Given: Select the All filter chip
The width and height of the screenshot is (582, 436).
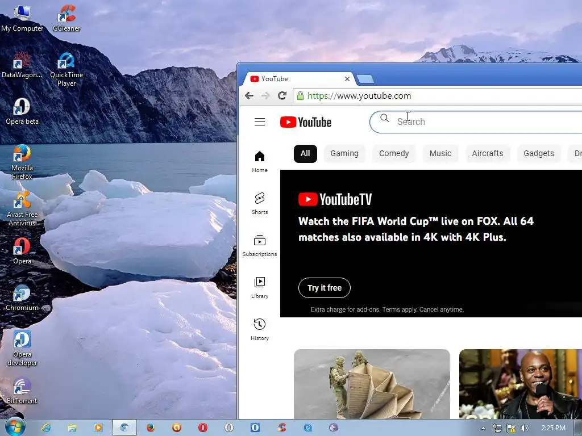Looking at the screenshot, I should pos(305,153).
